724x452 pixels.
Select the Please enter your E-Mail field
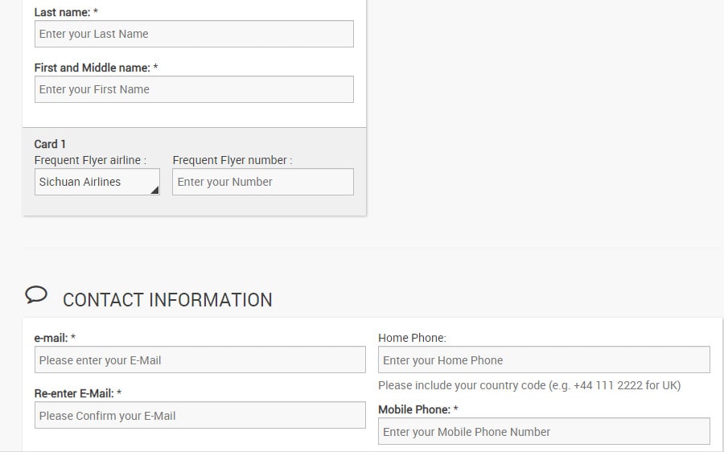click(200, 360)
